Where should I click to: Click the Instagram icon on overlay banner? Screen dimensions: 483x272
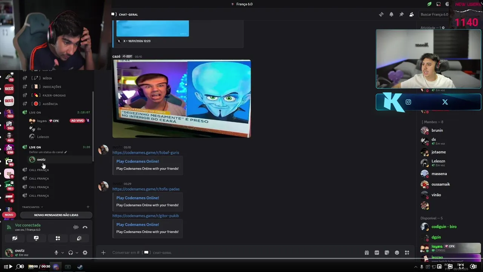408,102
